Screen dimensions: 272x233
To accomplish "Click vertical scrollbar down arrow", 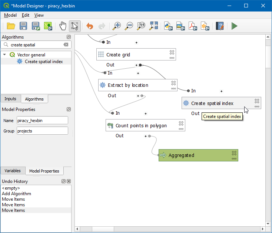I will [x=268, y=224].
